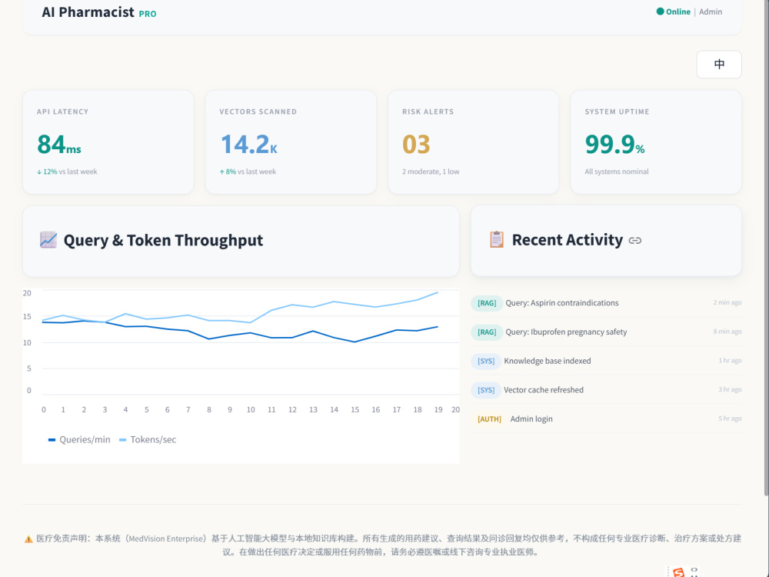
Task: Click the 2 min ago timestamp
Action: (x=727, y=302)
